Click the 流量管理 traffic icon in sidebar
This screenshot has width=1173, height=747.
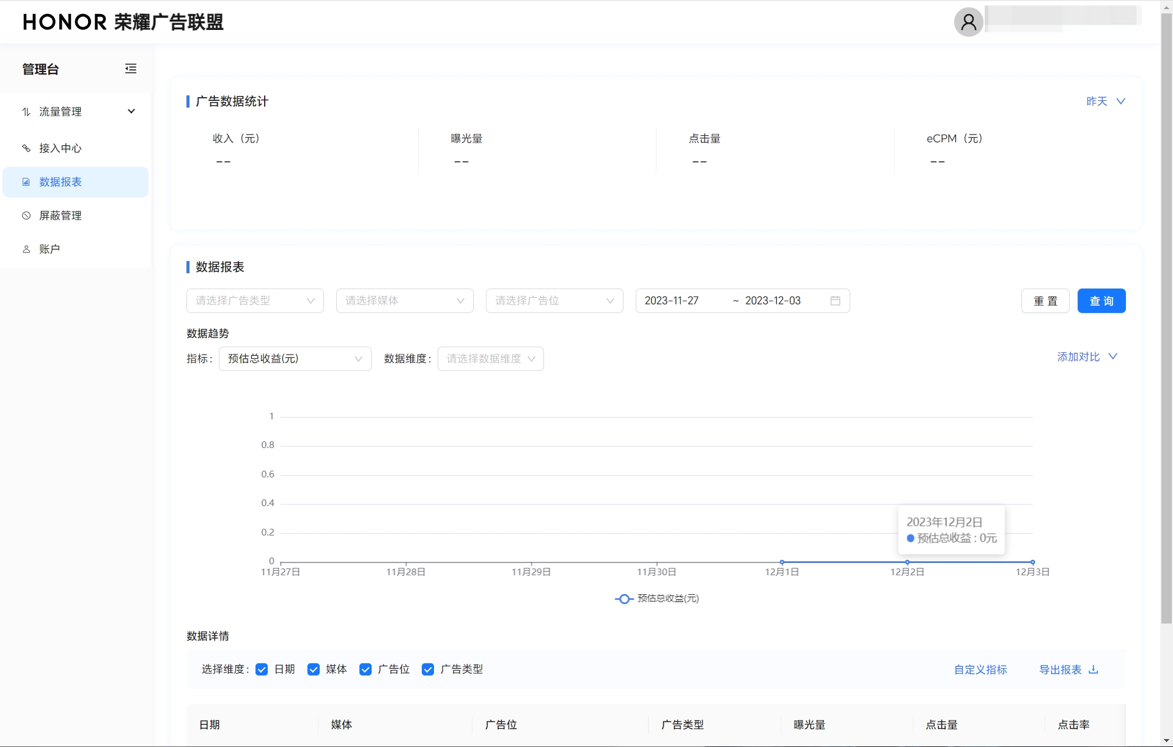(x=26, y=112)
